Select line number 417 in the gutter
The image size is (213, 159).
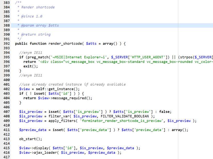click(x=7, y=157)
